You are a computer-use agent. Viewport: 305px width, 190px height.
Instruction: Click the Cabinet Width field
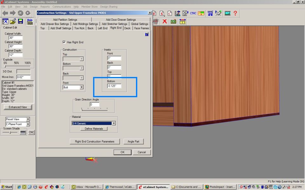click(16, 38)
